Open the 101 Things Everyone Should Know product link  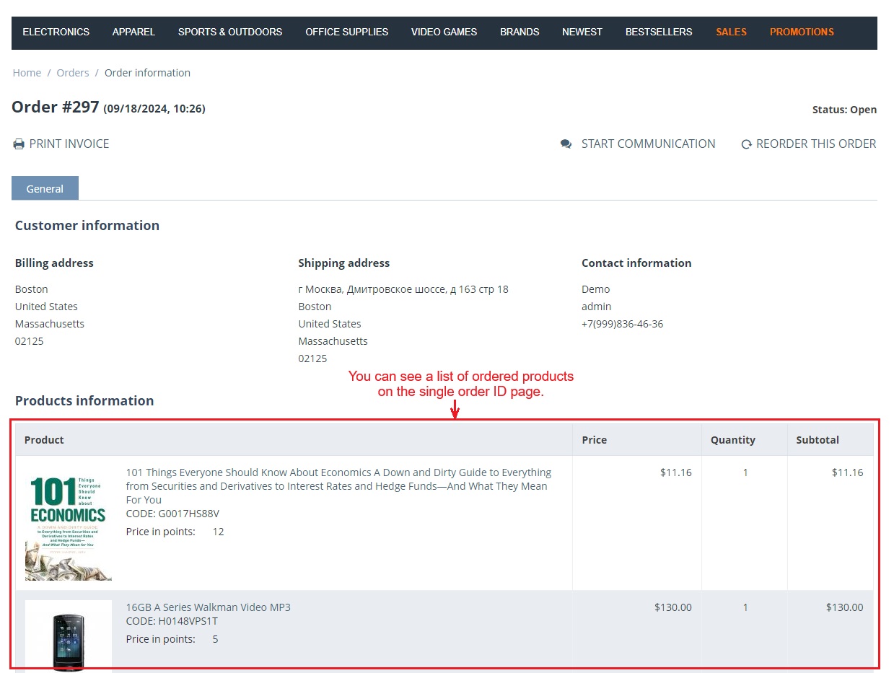[x=338, y=486]
